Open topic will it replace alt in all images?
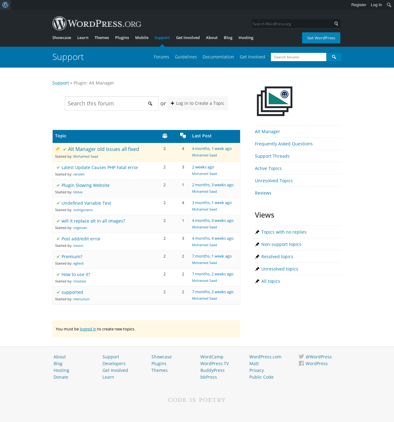The width and height of the screenshot is (394, 422). tap(93, 221)
